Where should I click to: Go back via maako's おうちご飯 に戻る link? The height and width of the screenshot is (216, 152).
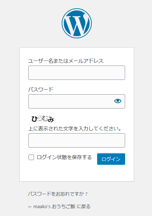[59, 206]
